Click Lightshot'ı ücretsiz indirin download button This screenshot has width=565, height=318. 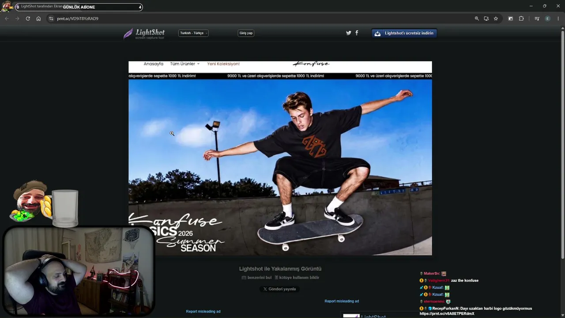pos(404,33)
